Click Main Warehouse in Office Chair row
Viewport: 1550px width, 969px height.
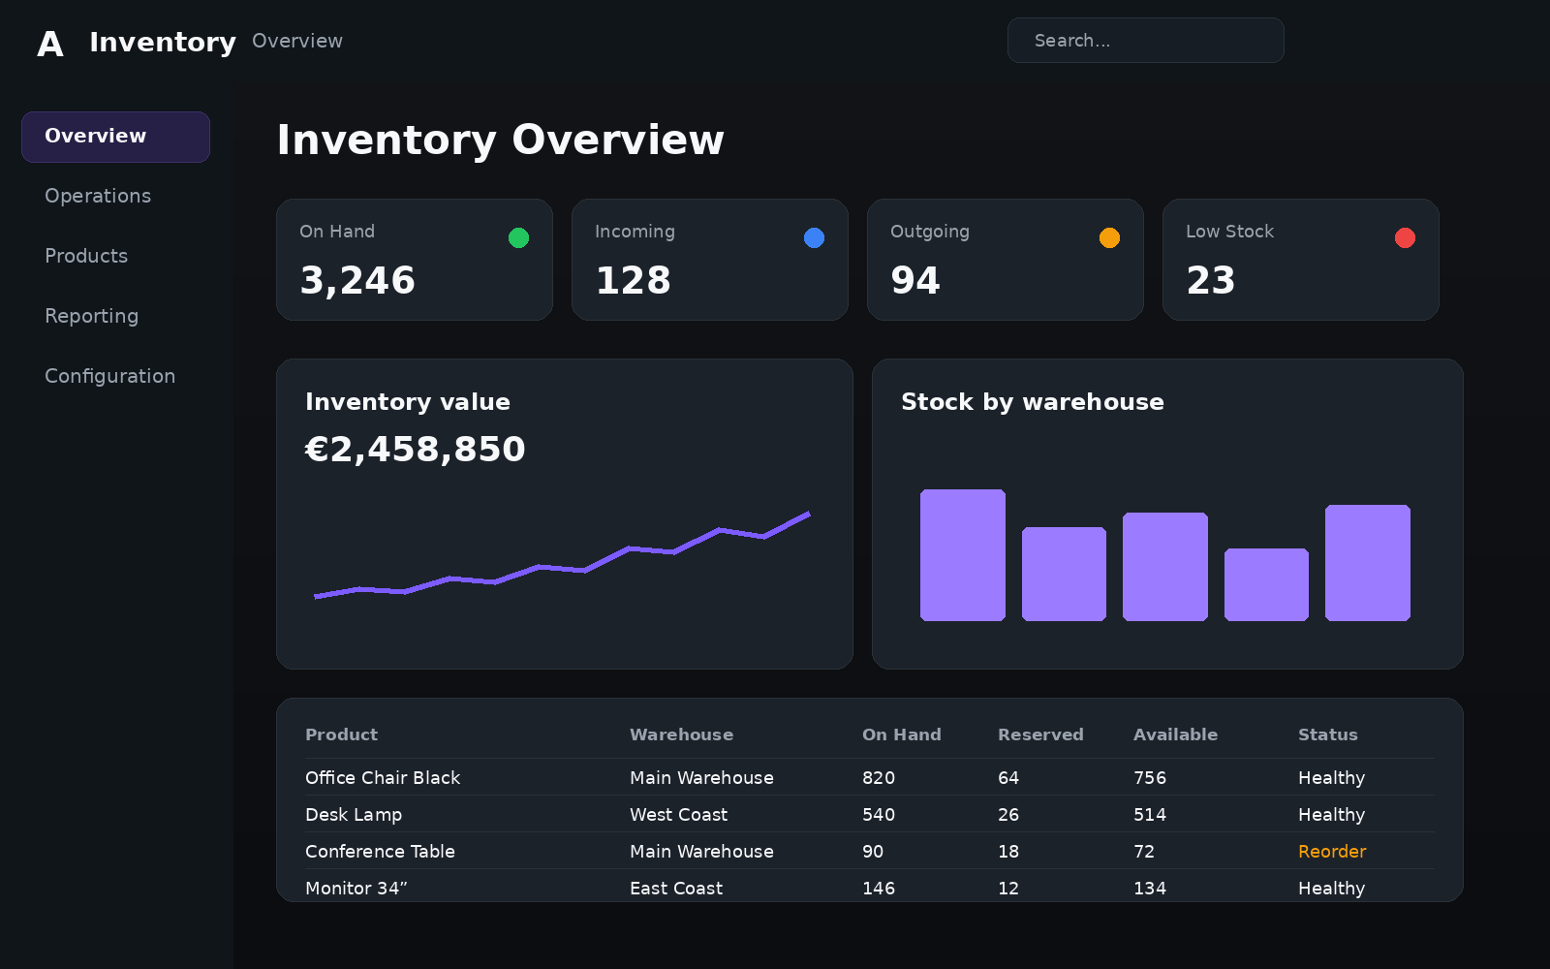tap(701, 778)
